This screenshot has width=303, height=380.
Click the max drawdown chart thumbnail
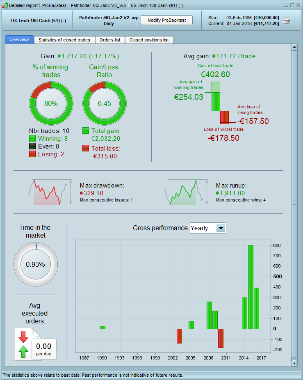(x=50, y=192)
